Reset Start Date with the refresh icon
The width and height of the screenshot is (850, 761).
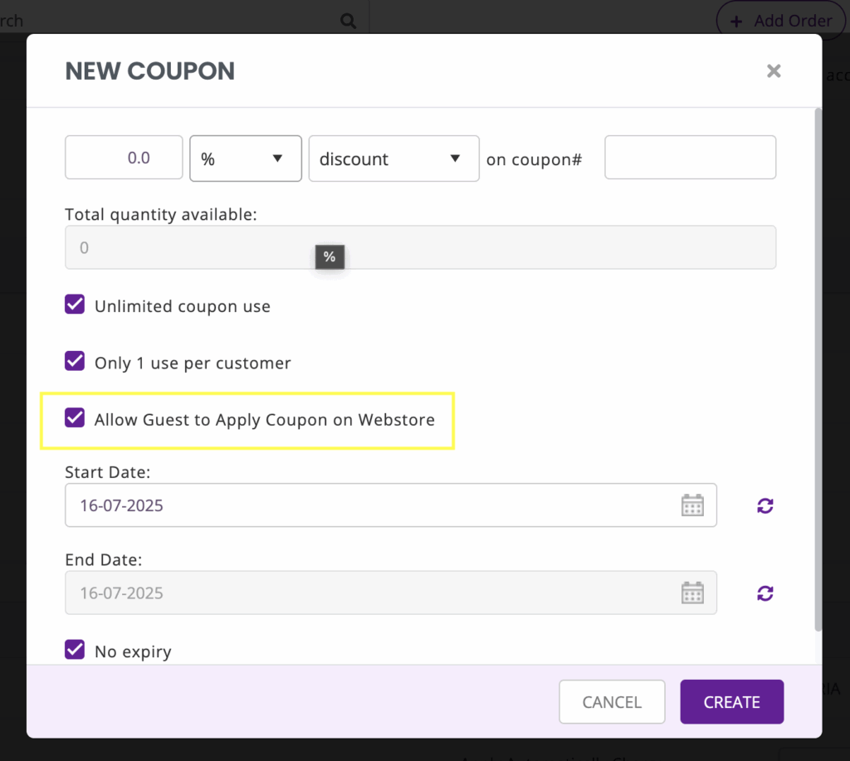point(765,505)
